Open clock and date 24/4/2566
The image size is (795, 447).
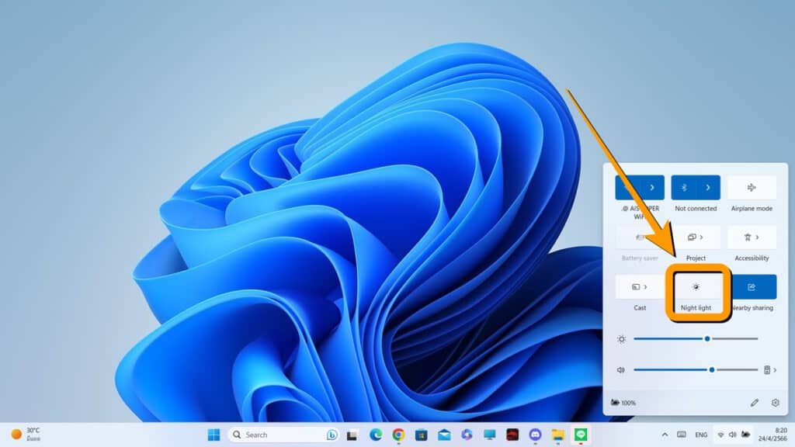772,435
